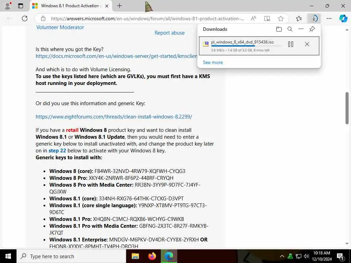The height and width of the screenshot is (263, 351).
Task: Click the scrollbar up arrow
Action: point(347,29)
